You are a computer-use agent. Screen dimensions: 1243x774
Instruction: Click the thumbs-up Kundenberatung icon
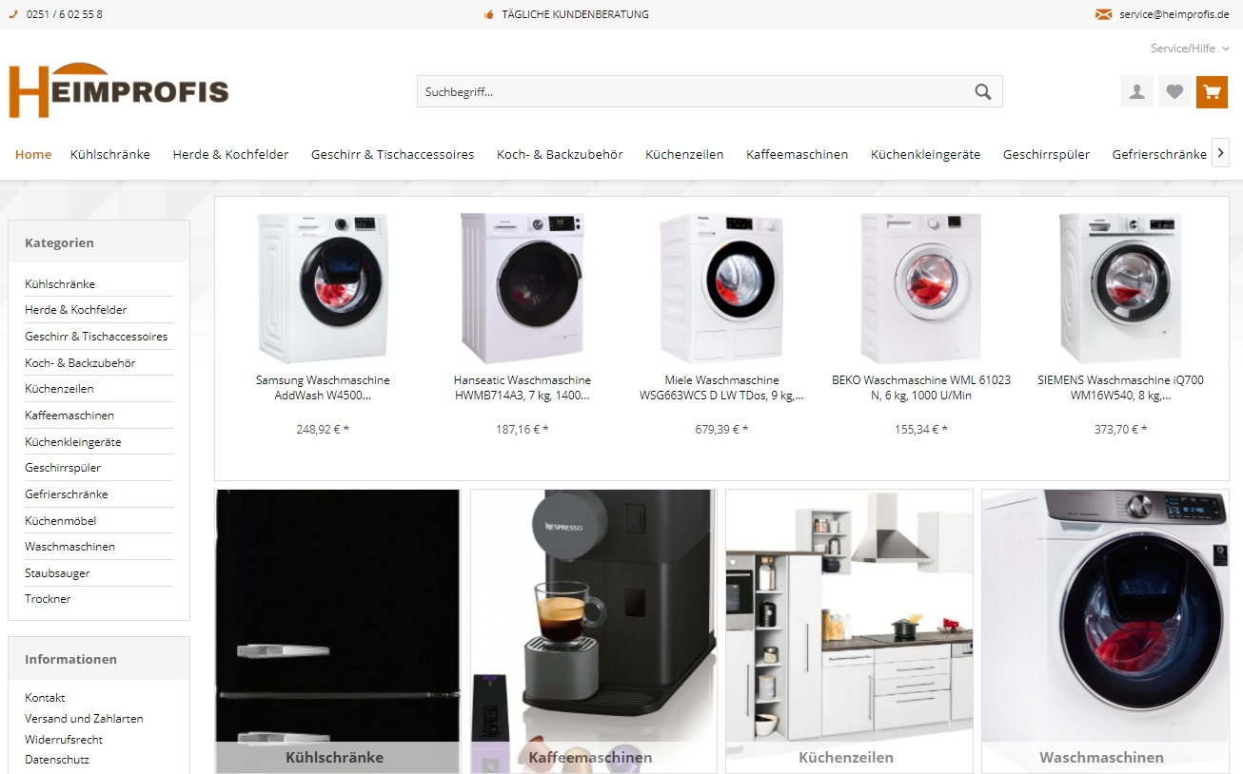click(489, 14)
